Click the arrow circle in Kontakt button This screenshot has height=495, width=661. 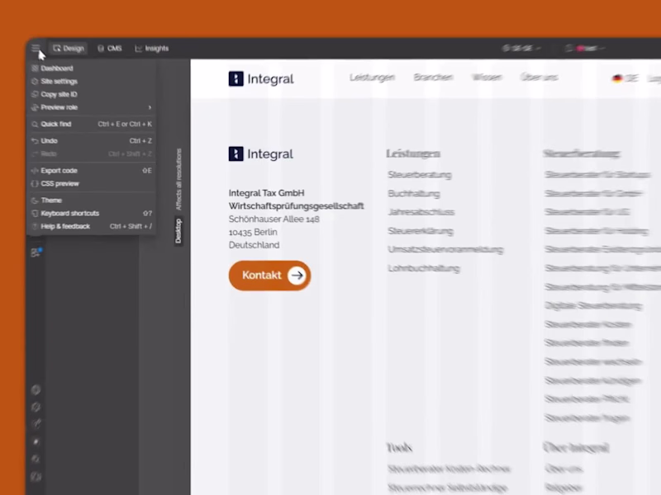[x=297, y=276]
